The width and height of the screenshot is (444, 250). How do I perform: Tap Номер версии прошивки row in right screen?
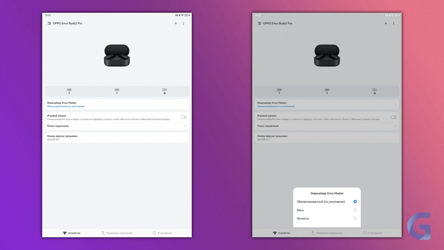click(327, 137)
